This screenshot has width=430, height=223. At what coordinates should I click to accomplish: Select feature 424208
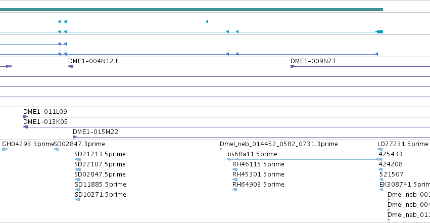pyautogui.click(x=391, y=164)
